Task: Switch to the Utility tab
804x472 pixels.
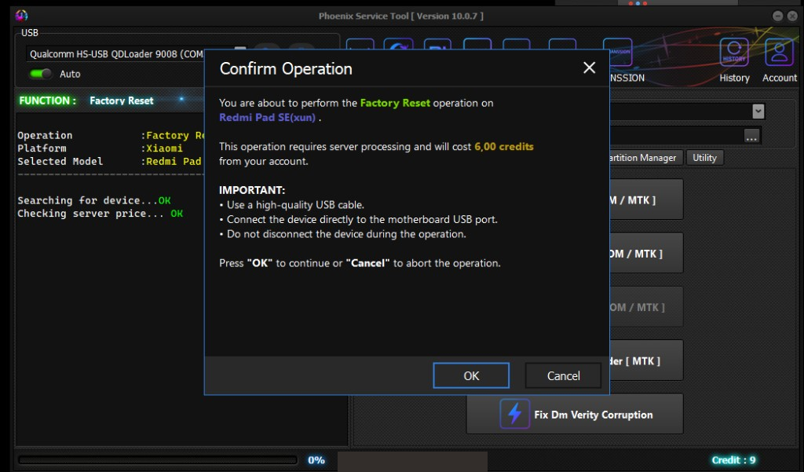Action: 704,158
